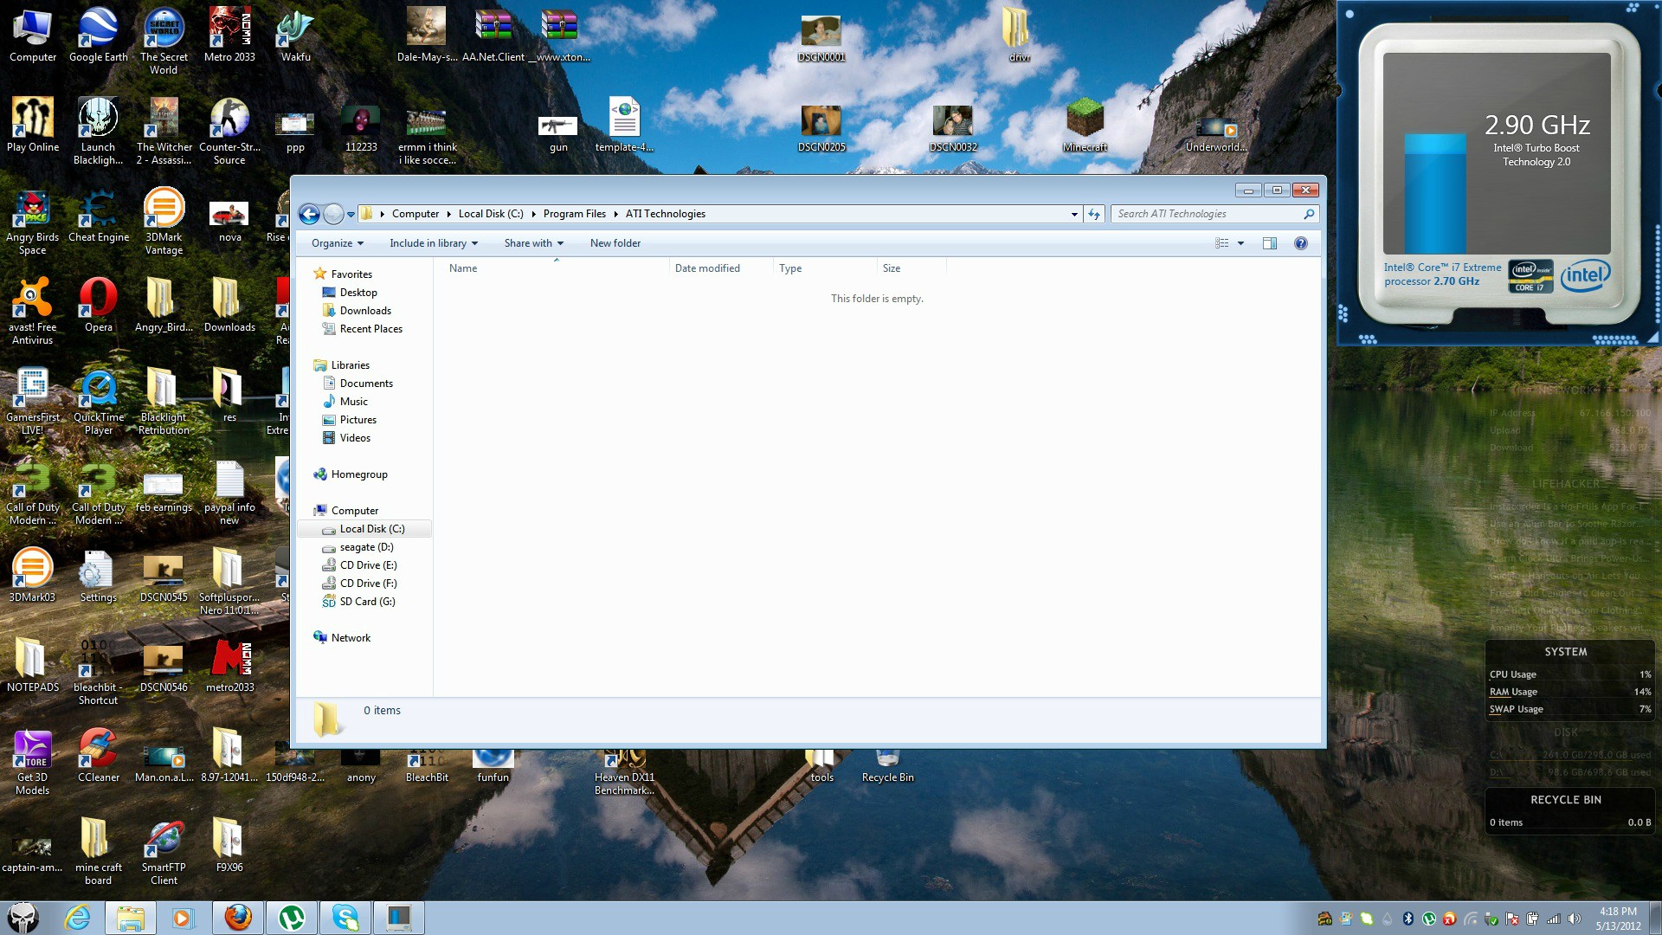Select the Metro 2033 desktop icon
Image resolution: width=1662 pixels, height=935 pixels.
229,35
